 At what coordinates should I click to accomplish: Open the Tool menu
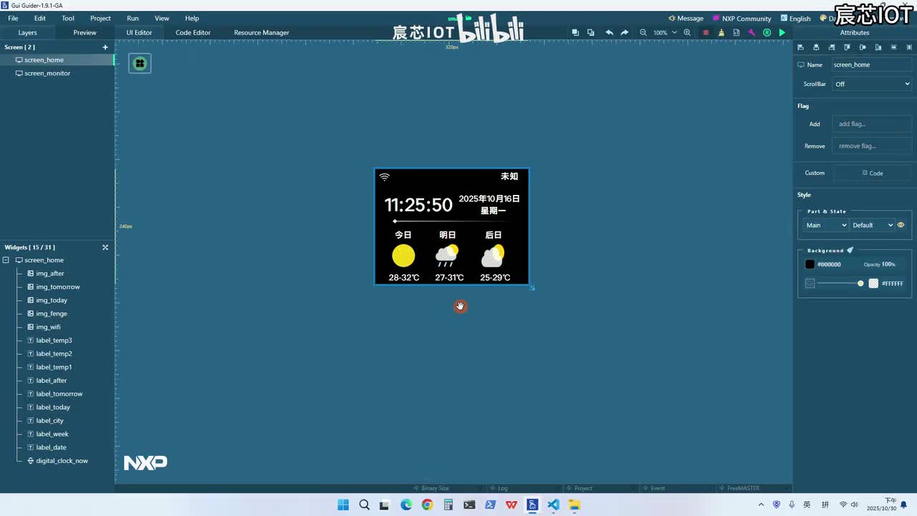point(68,18)
